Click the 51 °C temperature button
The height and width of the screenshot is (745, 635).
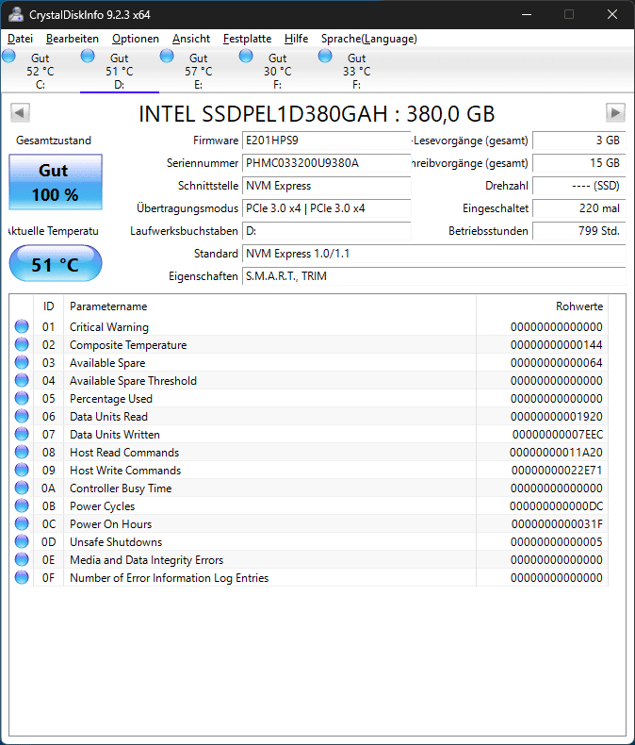(x=56, y=264)
